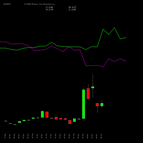This screenshot has width=143, height=143.
Task: Click the high value H: 3.27
Action: (x=72, y=7)
